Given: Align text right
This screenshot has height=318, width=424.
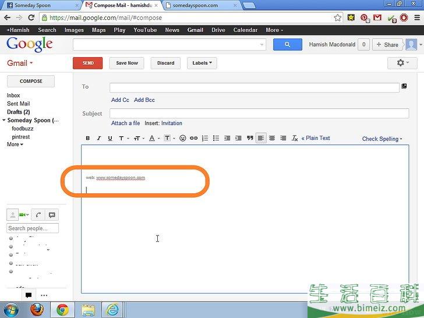Looking at the screenshot, I should click(283, 138).
